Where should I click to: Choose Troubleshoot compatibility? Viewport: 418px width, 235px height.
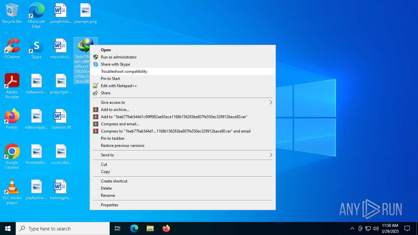pyautogui.click(x=183, y=71)
